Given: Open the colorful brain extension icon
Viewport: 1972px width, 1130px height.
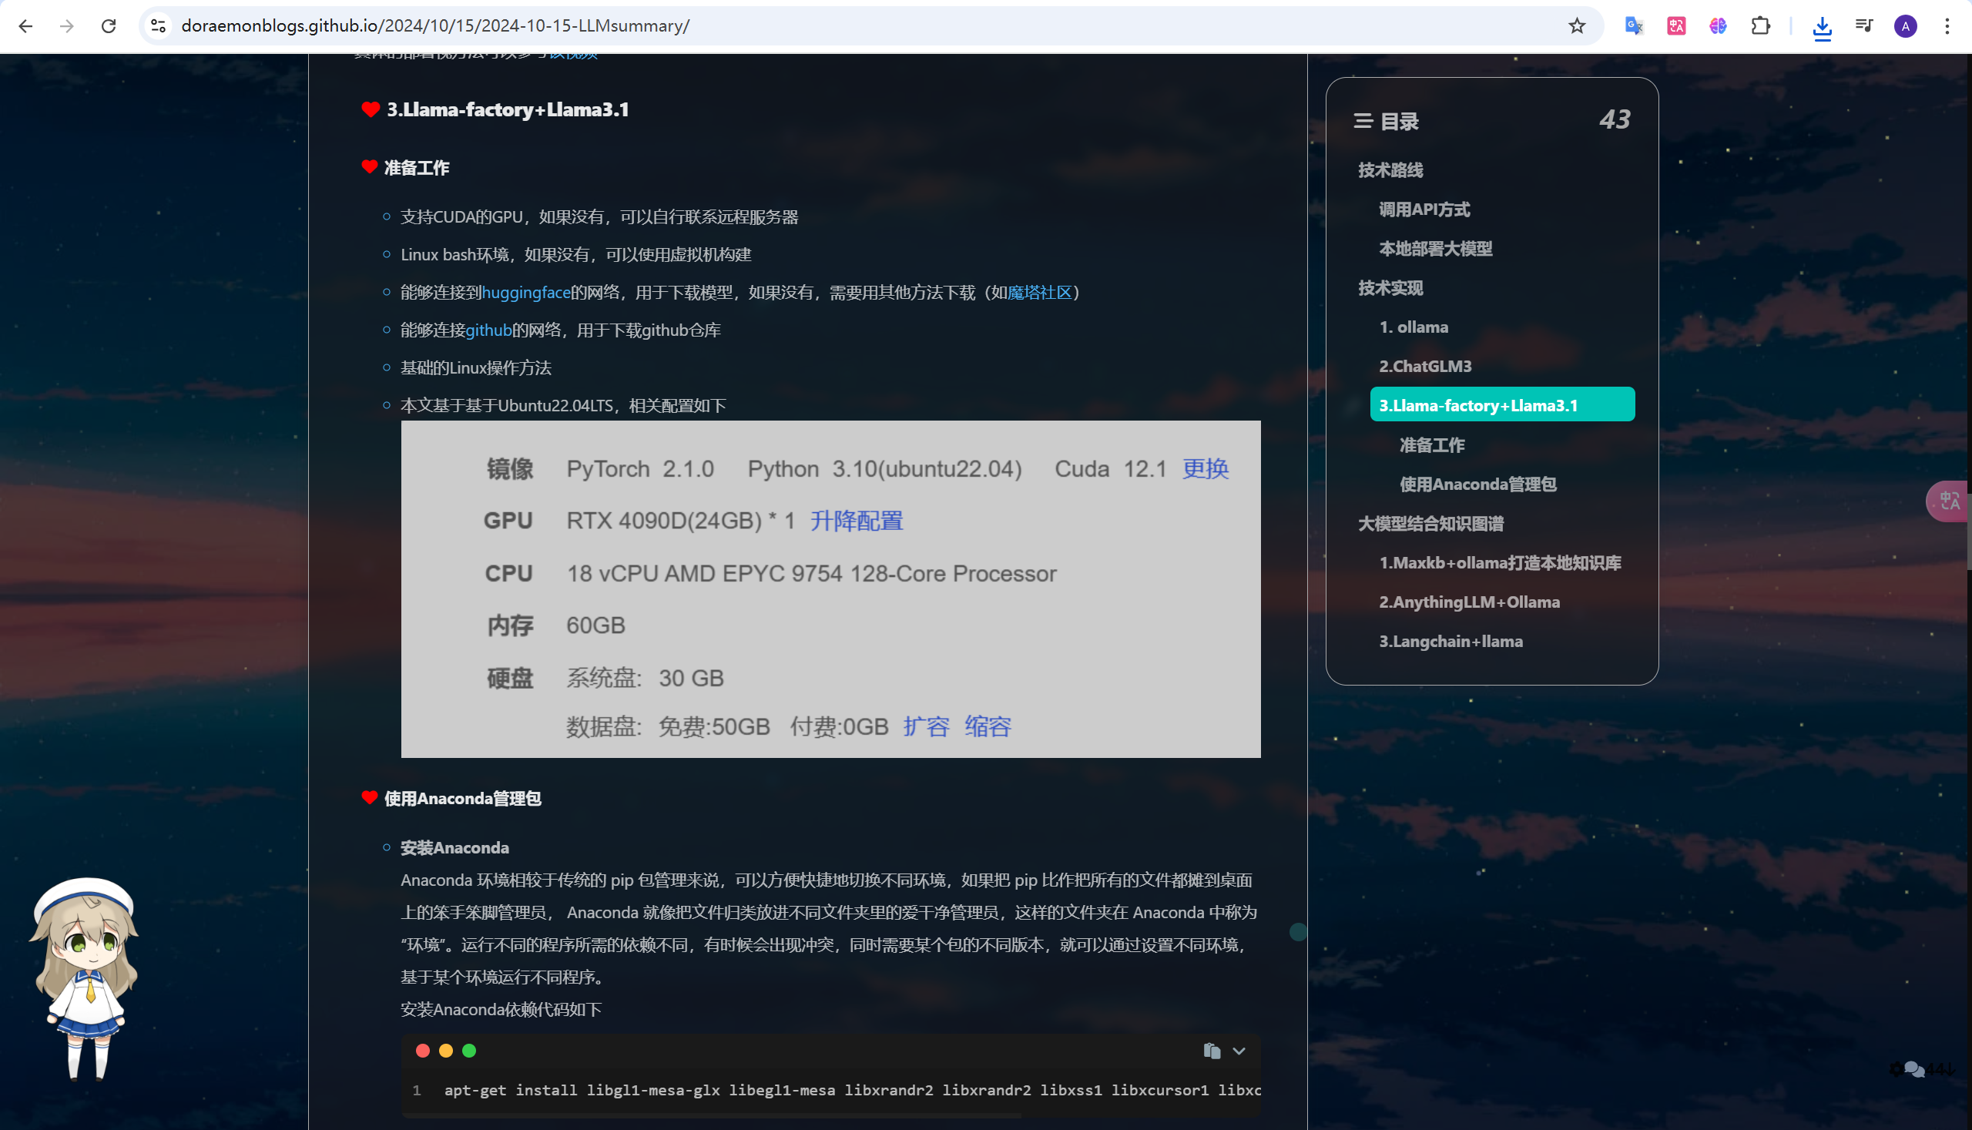Looking at the screenshot, I should pos(1719,25).
